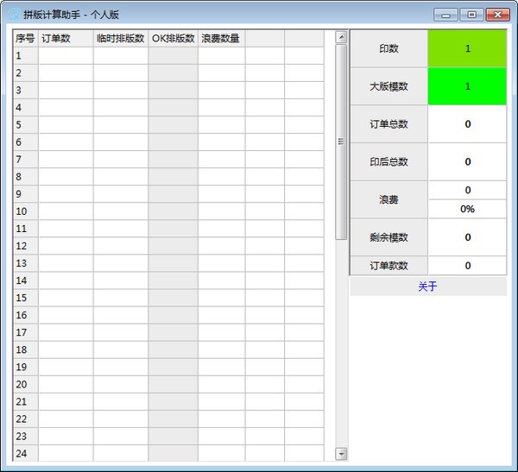Close the 拼版计算助手 window

[x=497, y=14]
